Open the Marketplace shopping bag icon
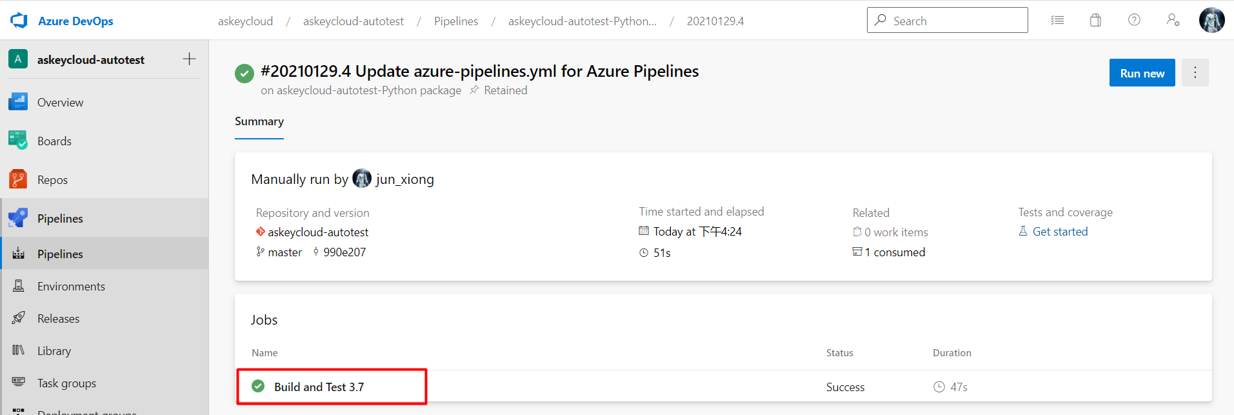 (1095, 21)
